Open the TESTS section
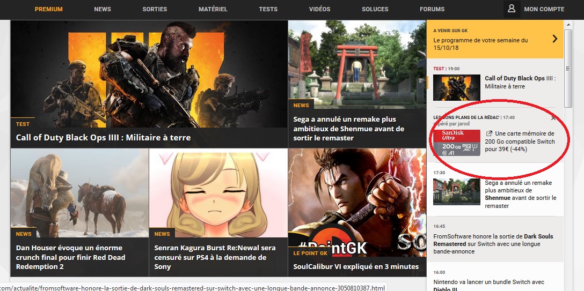Viewport: 584px width, 291px height. click(x=268, y=9)
